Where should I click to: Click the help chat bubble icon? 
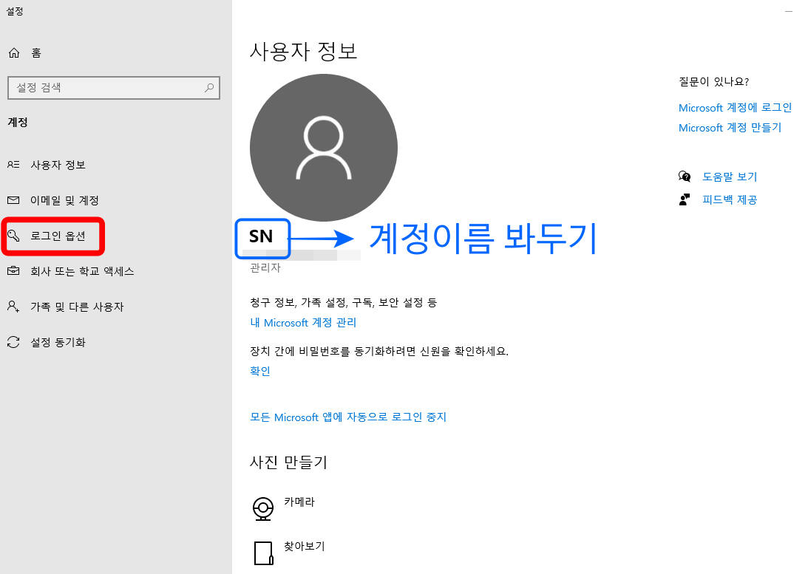point(685,177)
